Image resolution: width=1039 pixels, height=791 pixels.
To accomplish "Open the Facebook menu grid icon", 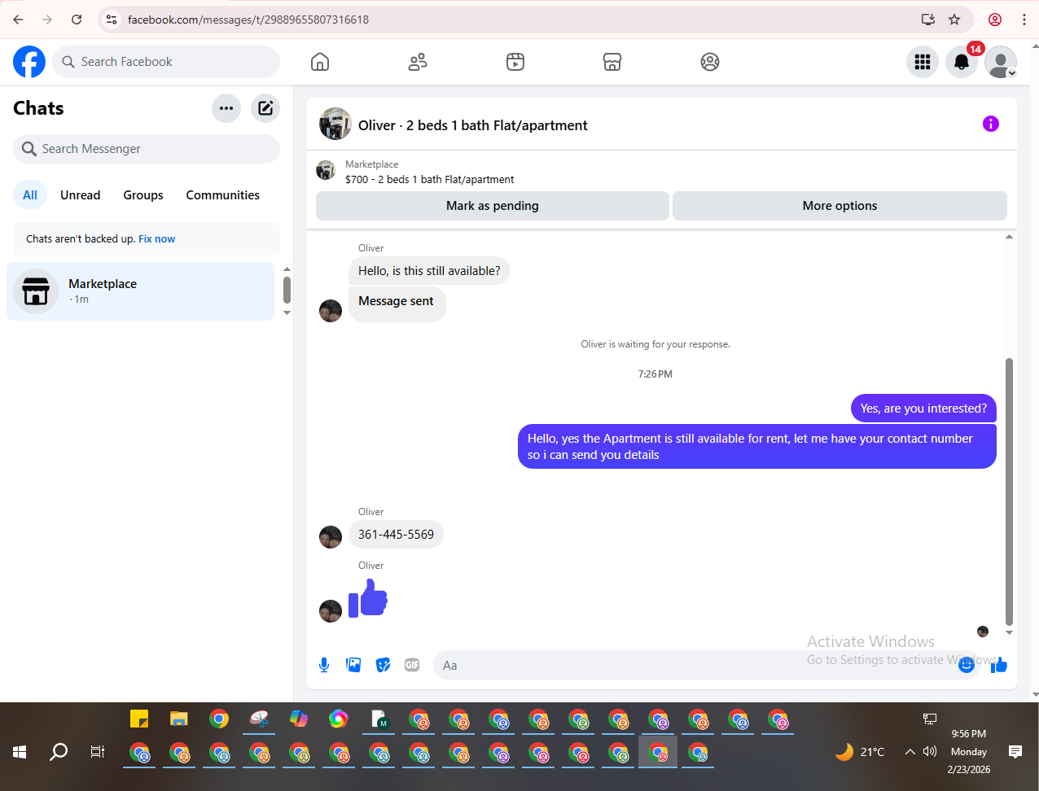I will [x=923, y=62].
